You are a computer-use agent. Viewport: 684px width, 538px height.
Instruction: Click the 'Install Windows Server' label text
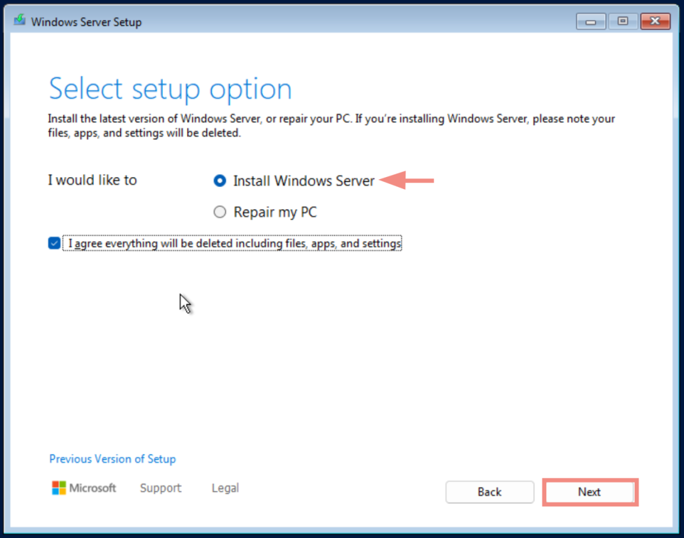pos(303,180)
